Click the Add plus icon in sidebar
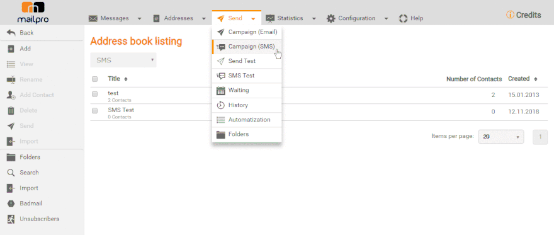 click(x=11, y=49)
